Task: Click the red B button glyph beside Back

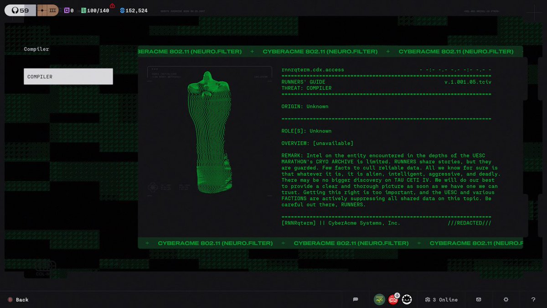Action: [x=10, y=300]
